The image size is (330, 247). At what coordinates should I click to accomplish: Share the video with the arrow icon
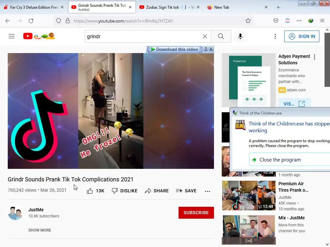tap(148, 191)
